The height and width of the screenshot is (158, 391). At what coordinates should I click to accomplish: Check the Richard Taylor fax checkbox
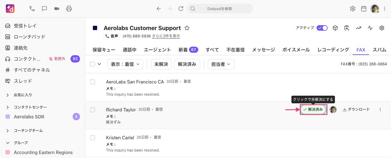(93, 110)
